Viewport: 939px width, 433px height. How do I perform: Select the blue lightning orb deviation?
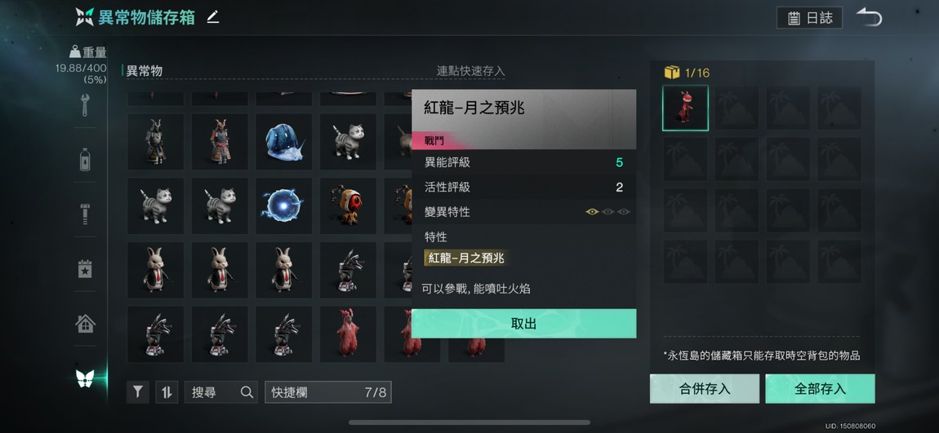284,205
